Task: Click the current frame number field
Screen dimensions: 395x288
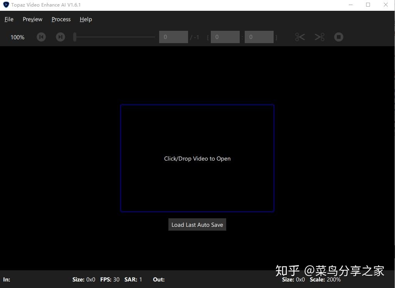Action: [173, 37]
